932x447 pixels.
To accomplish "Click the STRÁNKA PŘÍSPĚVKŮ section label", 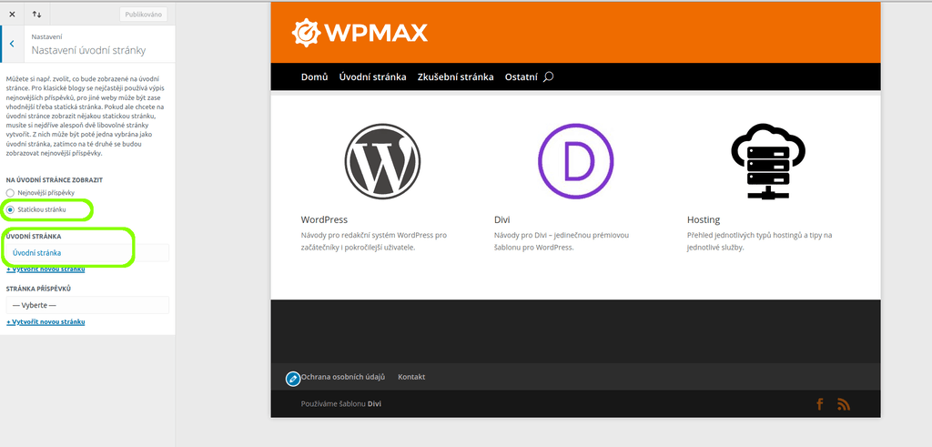I will tap(39, 289).
